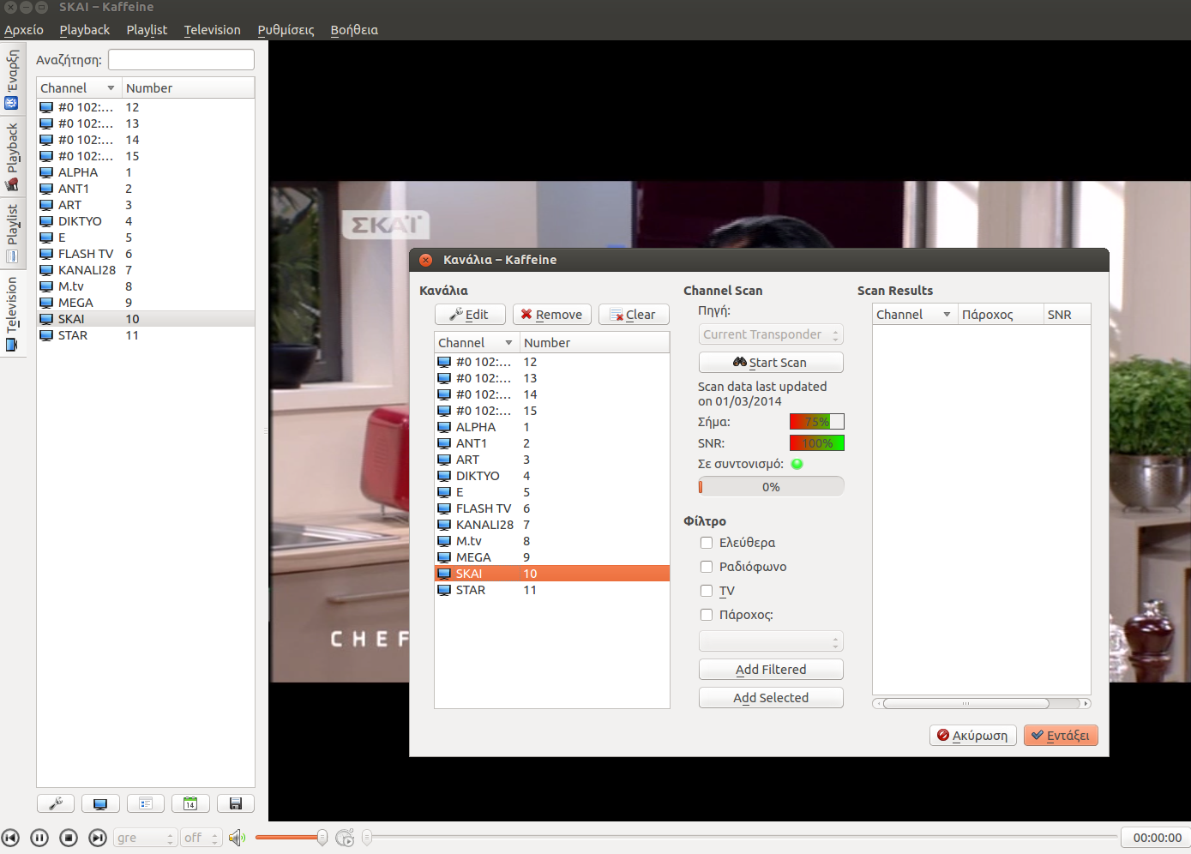
Task: Open the Ρυθμίσεις menu
Action: click(x=286, y=30)
